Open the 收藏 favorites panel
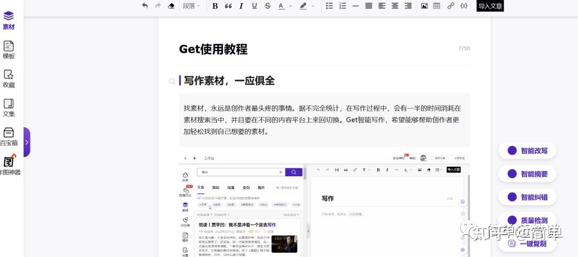Screen dimensions: 578x257 pyautogui.click(x=9, y=79)
